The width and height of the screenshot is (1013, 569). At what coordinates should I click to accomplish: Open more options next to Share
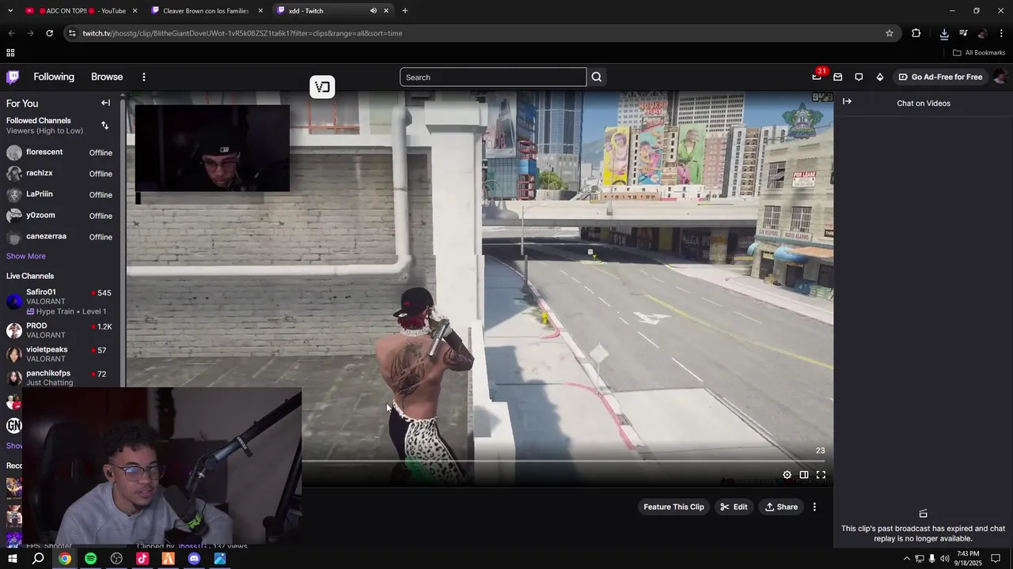(814, 507)
